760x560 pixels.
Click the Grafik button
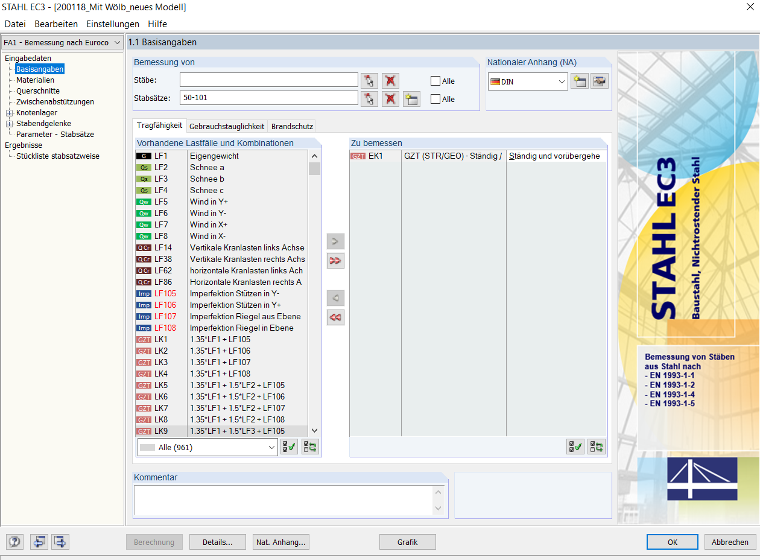tap(408, 542)
